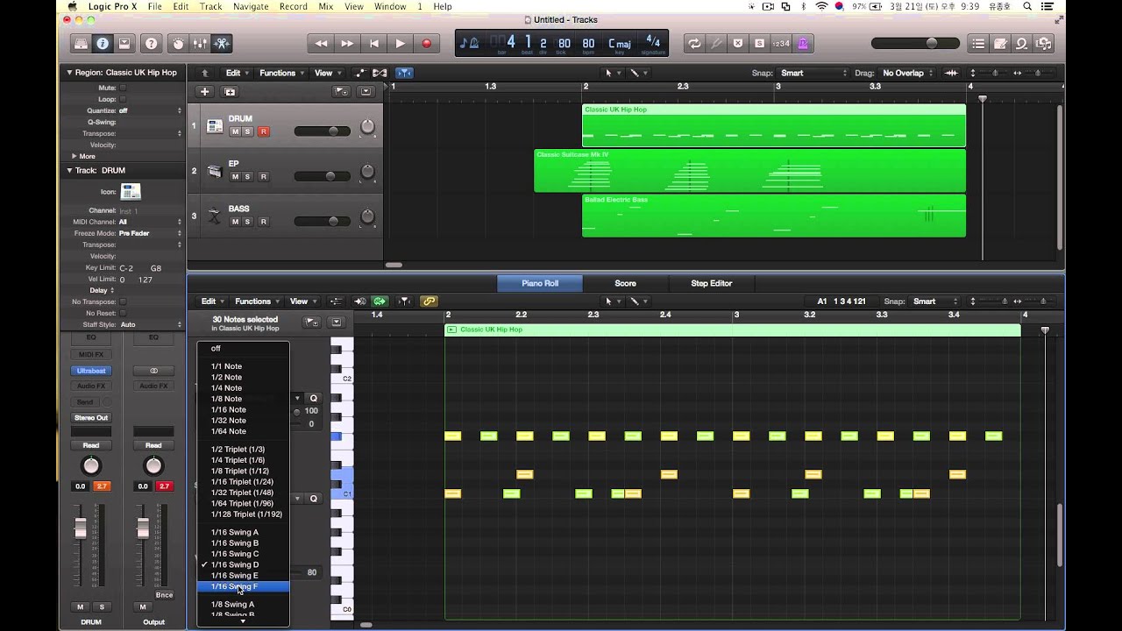The width and height of the screenshot is (1122, 631).
Task: Open the Track menu in menu bar
Action: point(210,6)
